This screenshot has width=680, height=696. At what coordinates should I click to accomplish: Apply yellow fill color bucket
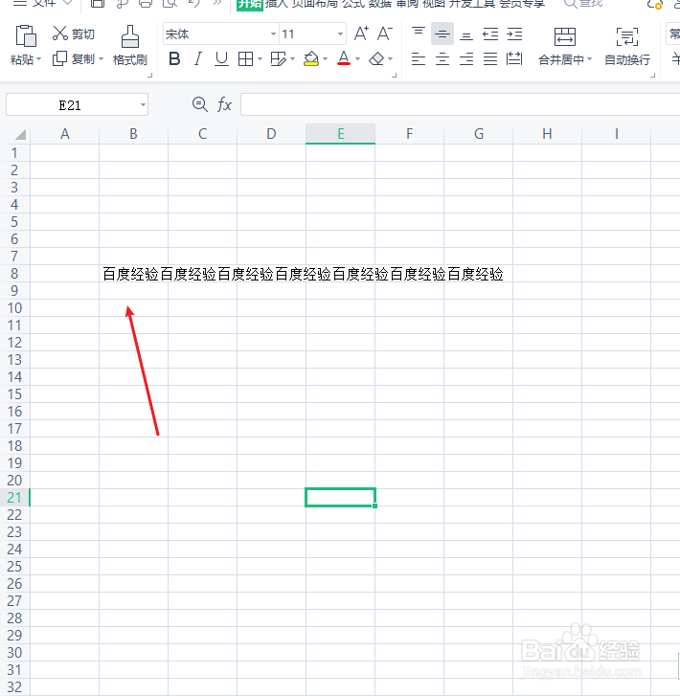(x=311, y=58)
